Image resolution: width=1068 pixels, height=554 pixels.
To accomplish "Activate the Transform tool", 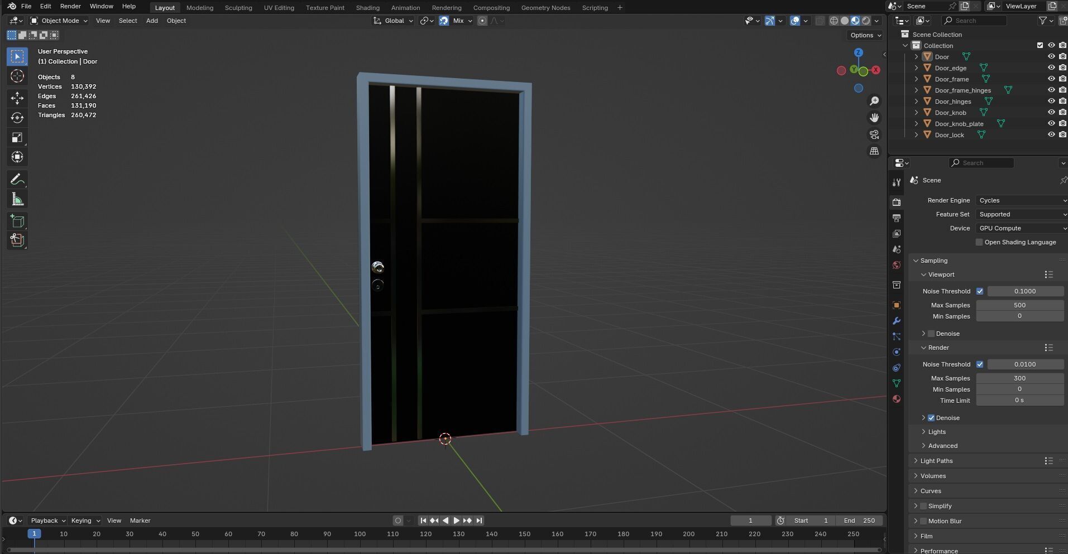I will tap(17, 157).
